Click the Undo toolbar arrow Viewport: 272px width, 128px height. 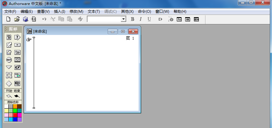pyautogui.click(x=44, y=19)
